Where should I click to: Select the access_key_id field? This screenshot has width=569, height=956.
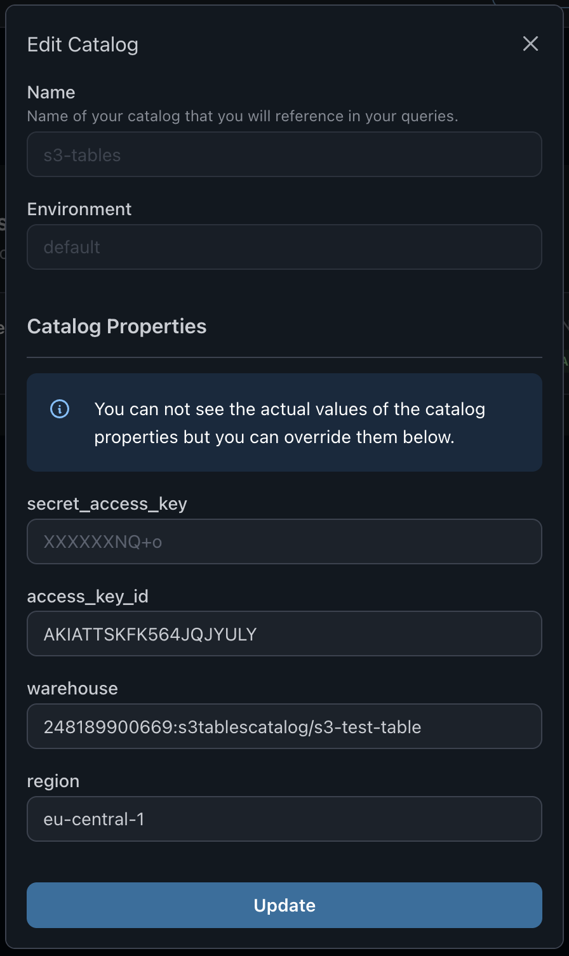(284, 634)
